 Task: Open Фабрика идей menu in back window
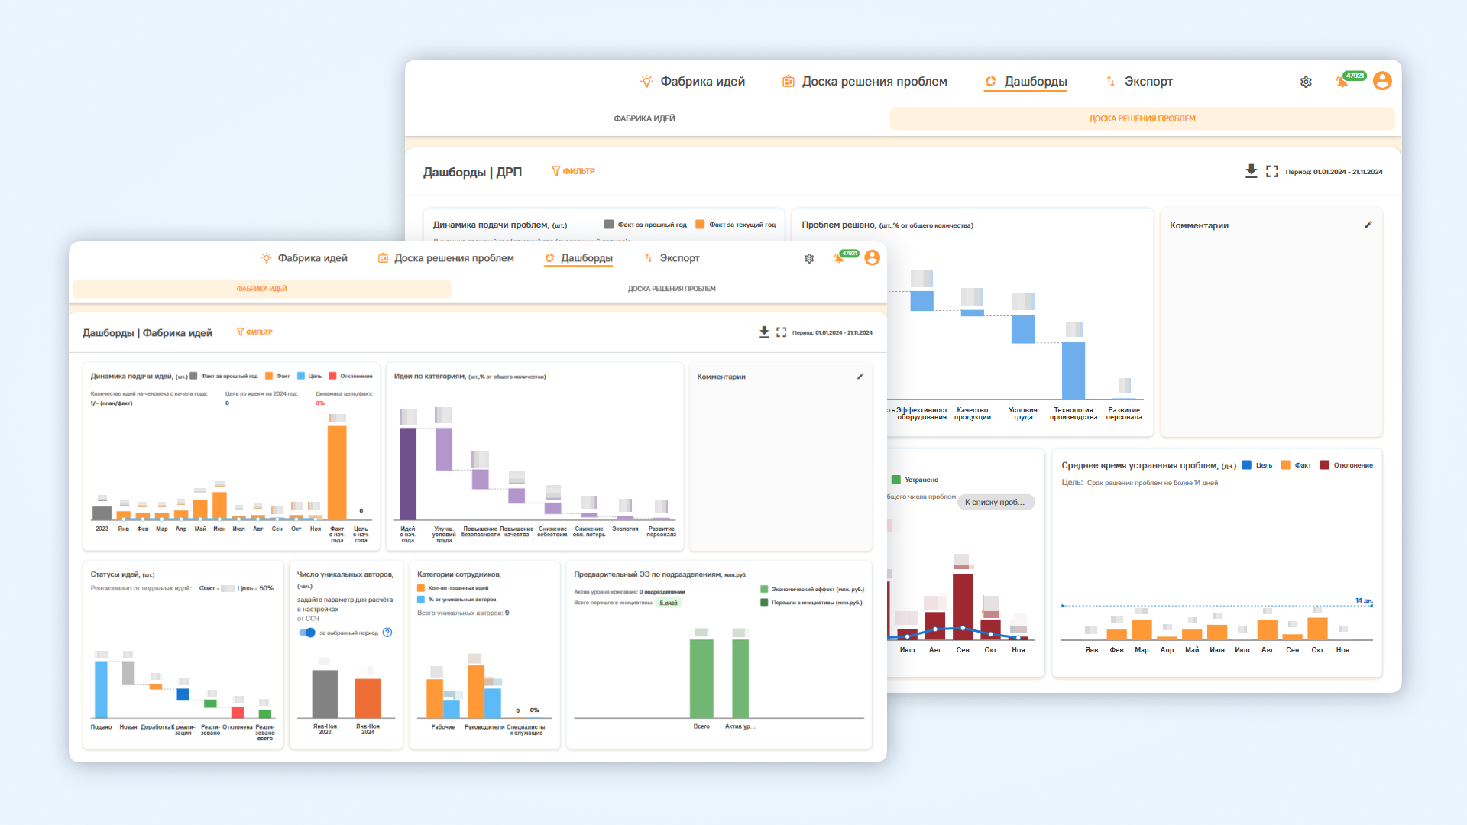tap(702, 81)
